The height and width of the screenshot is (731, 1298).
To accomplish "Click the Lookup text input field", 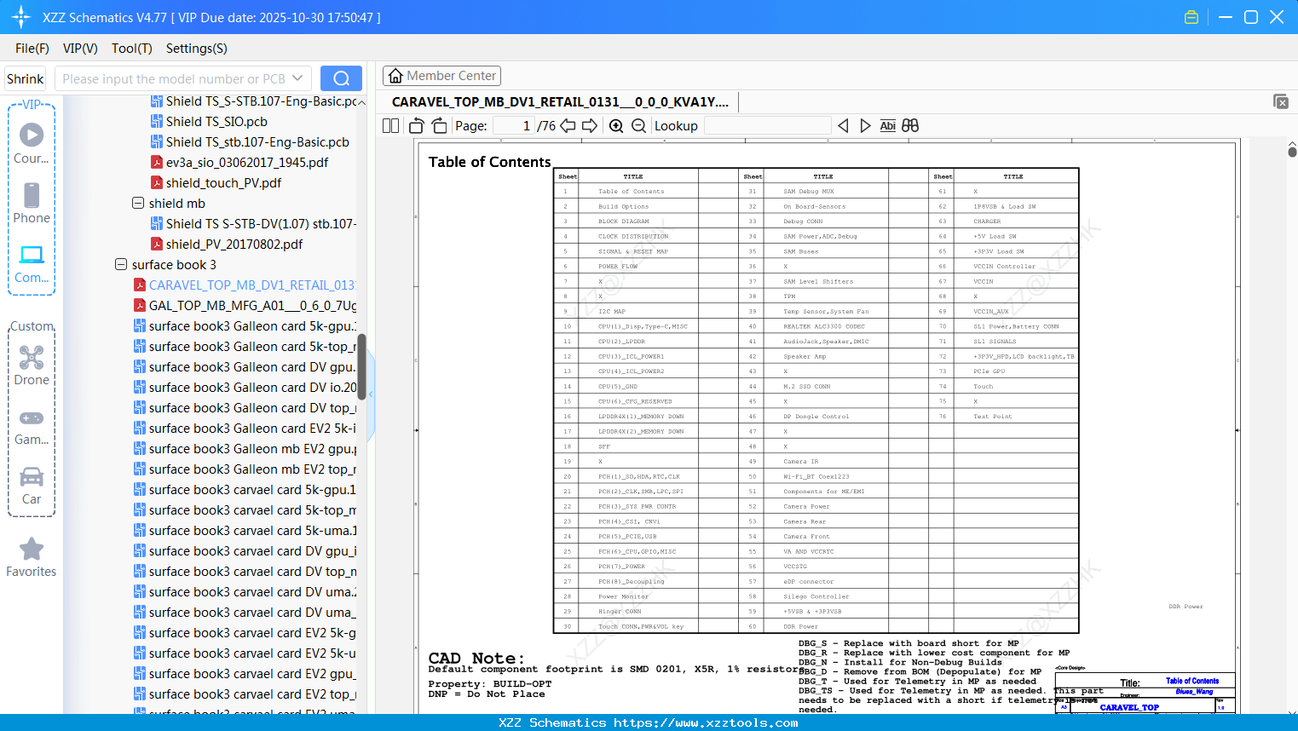I will [768, 125].
